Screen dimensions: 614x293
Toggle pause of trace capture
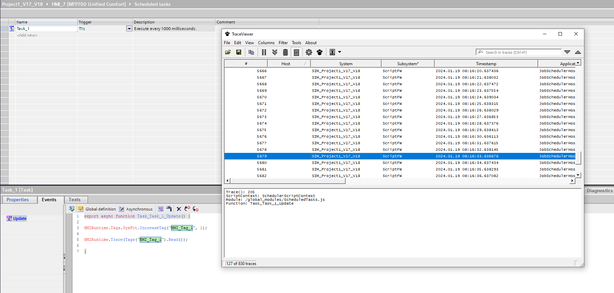click(264, 52)
